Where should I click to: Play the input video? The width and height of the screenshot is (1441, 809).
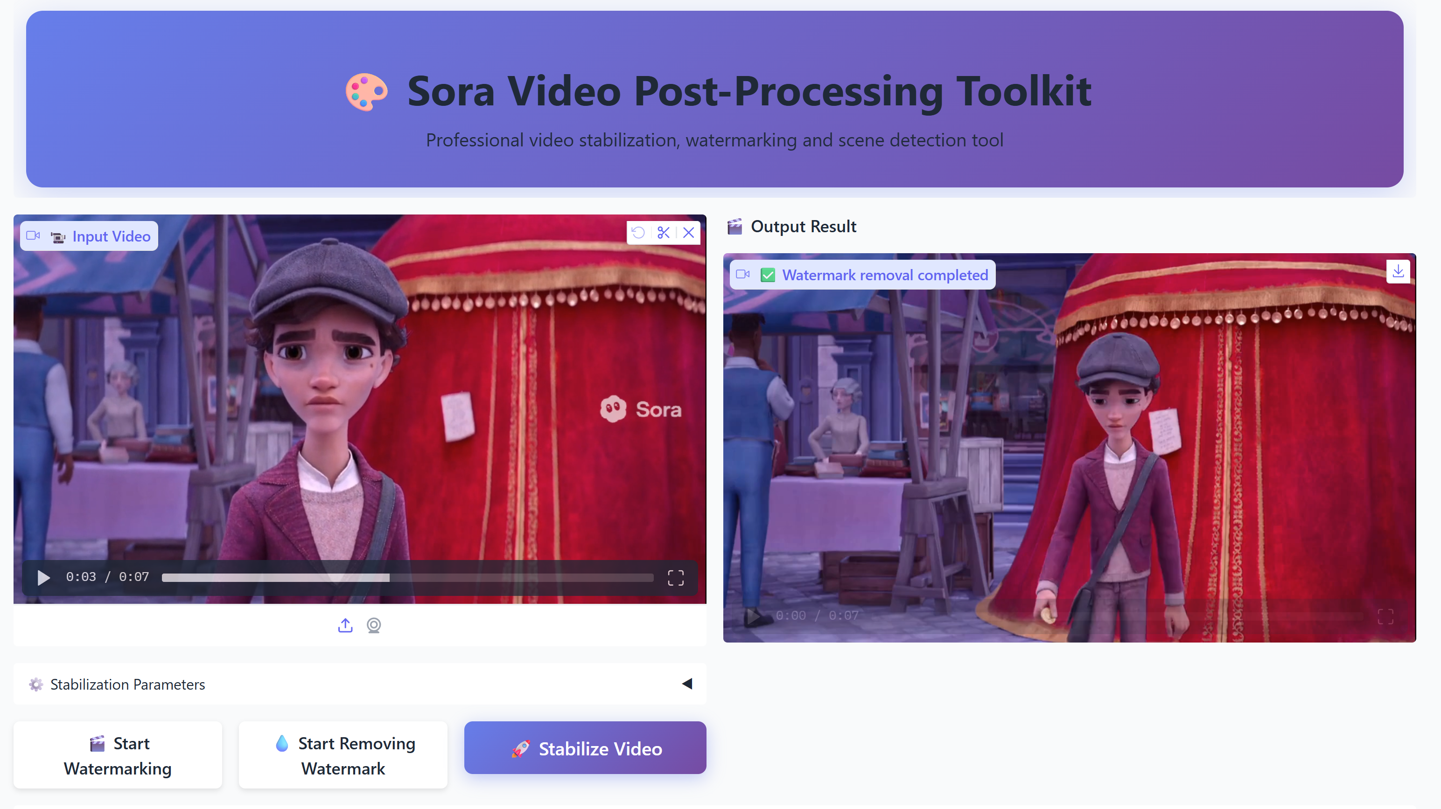tap(43, 578)
